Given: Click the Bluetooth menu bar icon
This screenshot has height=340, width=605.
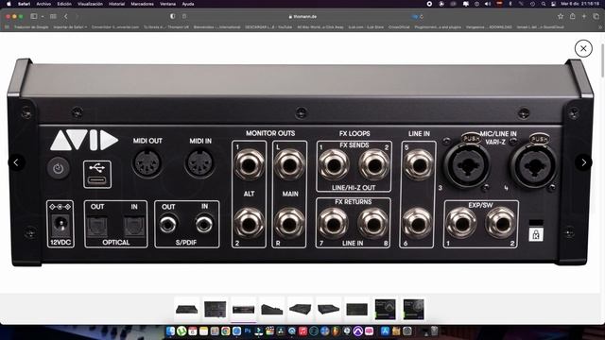Looking at the screenshot, I should [510, 4].
